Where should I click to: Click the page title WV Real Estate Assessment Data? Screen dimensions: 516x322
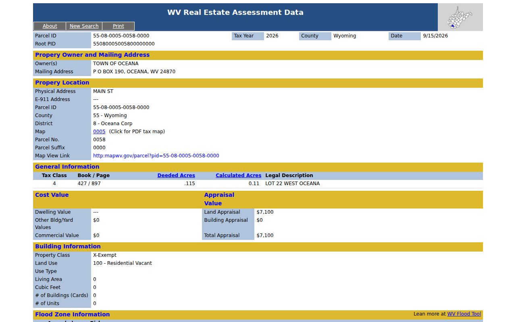click(x=235, y=12)
